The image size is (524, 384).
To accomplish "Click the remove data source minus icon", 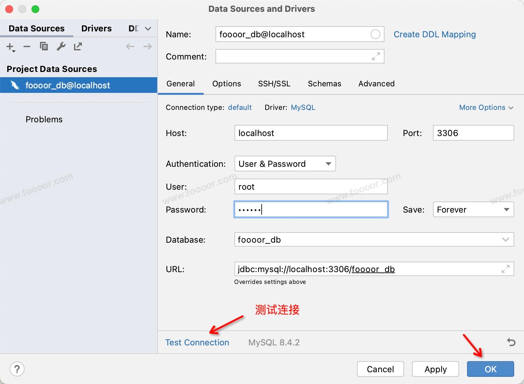I will tap(27, 47).
